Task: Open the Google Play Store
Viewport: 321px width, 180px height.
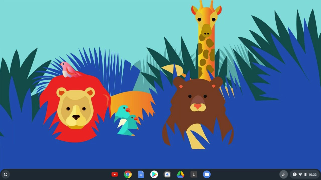Action: click(154, 174)
